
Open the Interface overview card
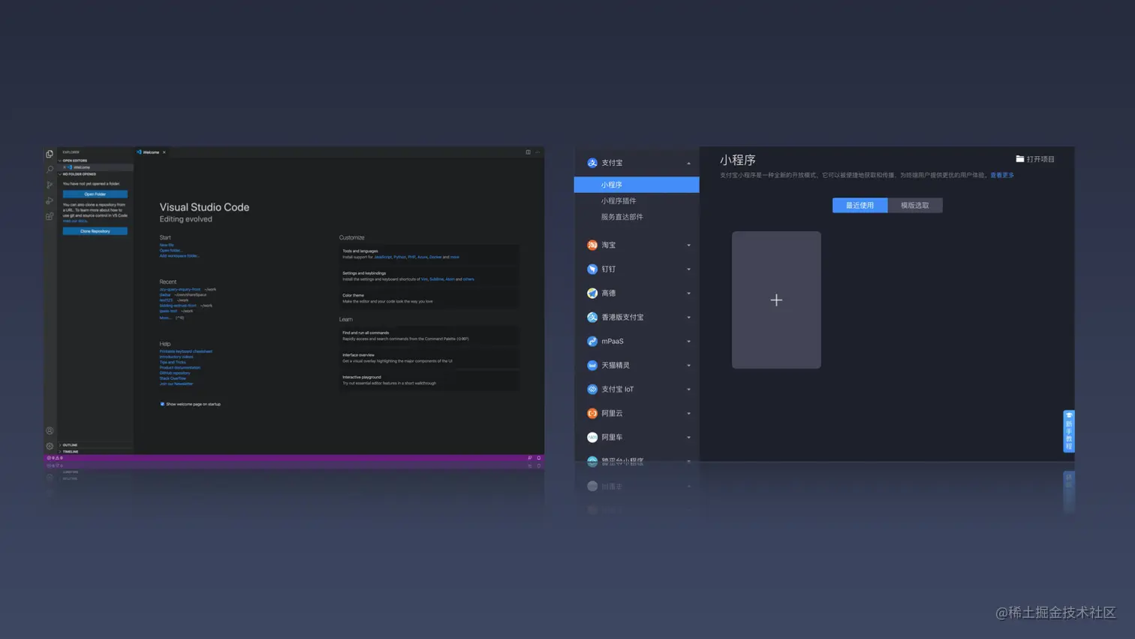(x=429, y=358)
